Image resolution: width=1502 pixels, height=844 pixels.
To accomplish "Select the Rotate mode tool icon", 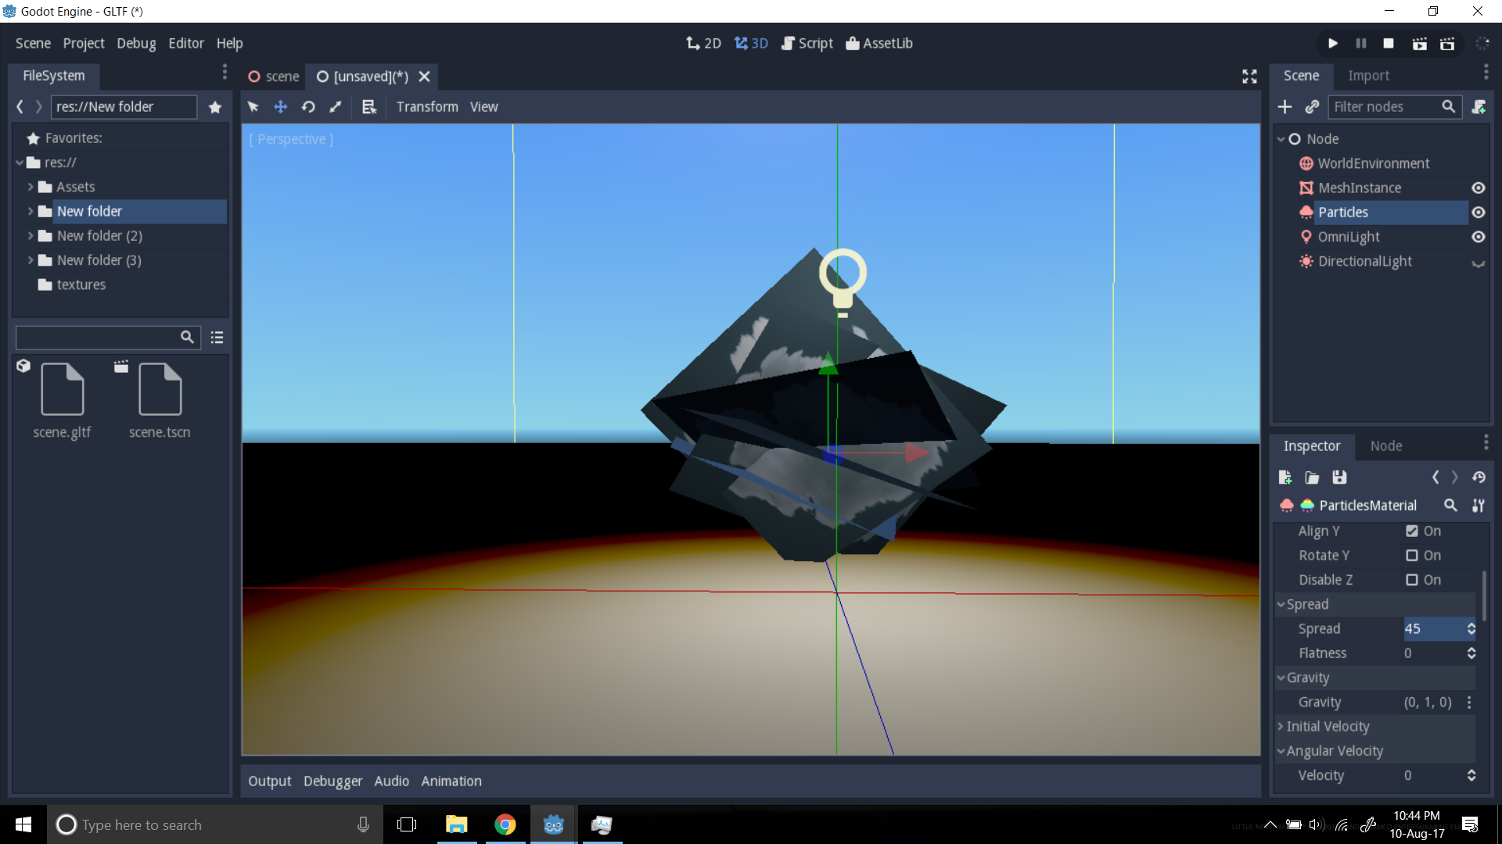I will pos(308,107).
